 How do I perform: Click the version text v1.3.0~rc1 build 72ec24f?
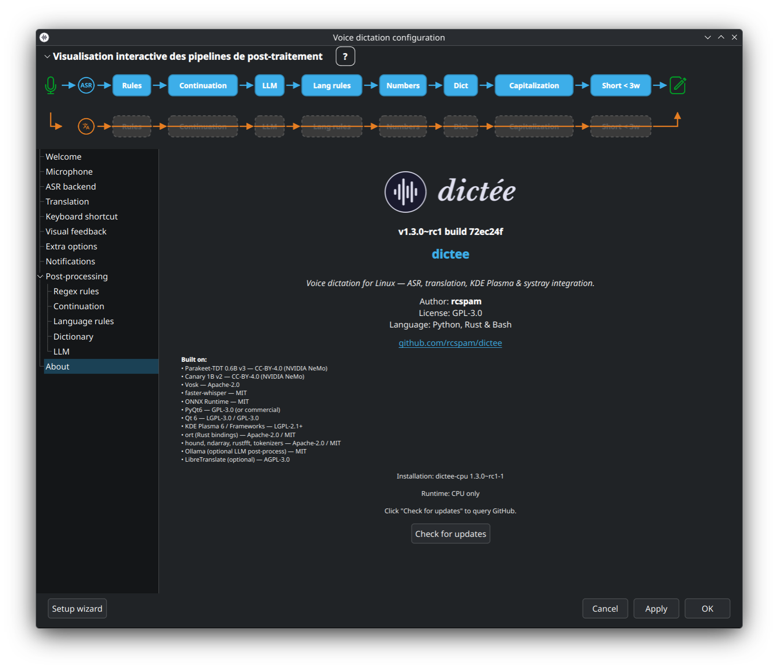[x=451, y=232]
